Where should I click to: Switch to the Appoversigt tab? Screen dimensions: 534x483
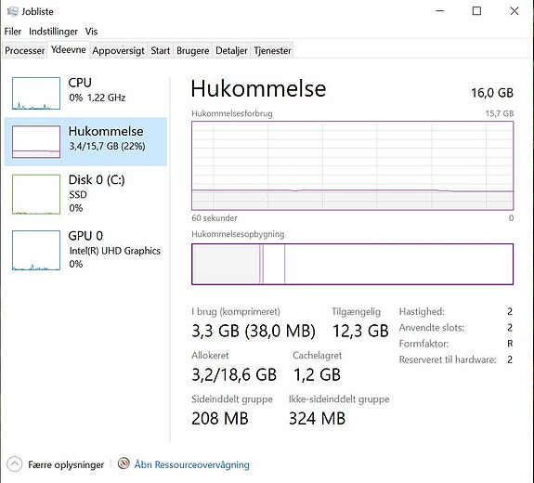[118, 51]
